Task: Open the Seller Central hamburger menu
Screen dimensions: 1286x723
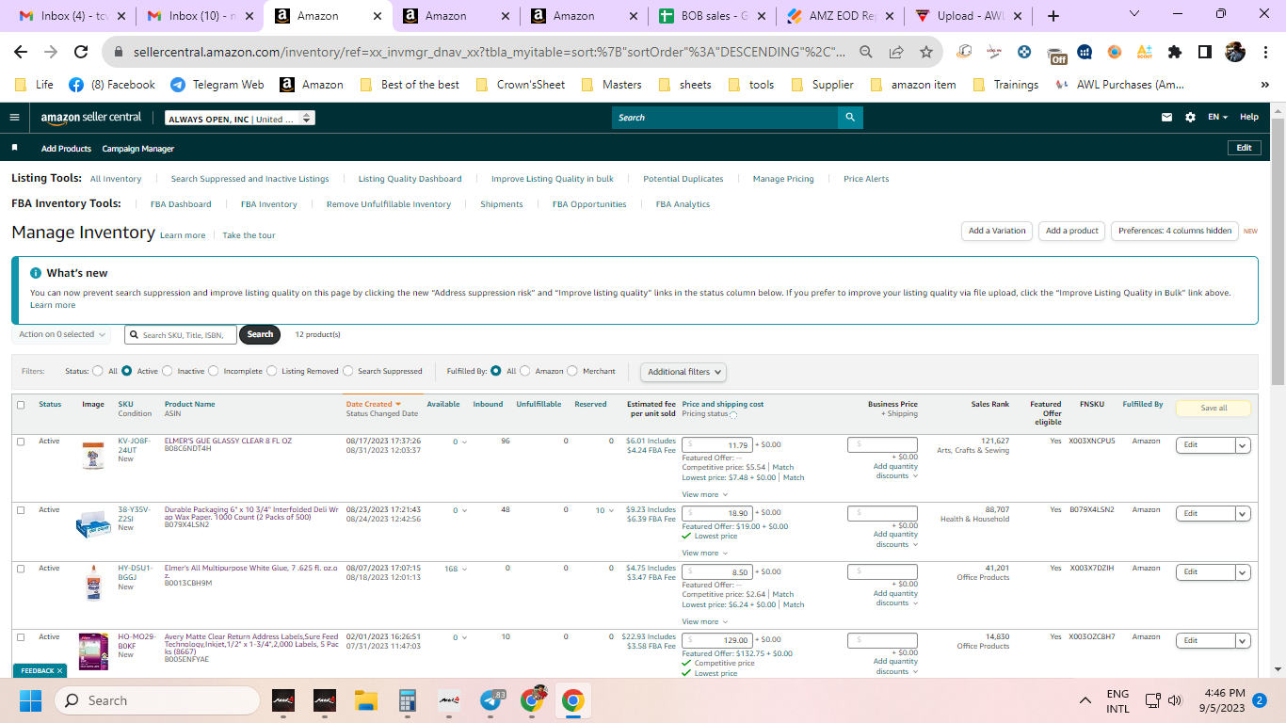Action: tap(14, 118)
